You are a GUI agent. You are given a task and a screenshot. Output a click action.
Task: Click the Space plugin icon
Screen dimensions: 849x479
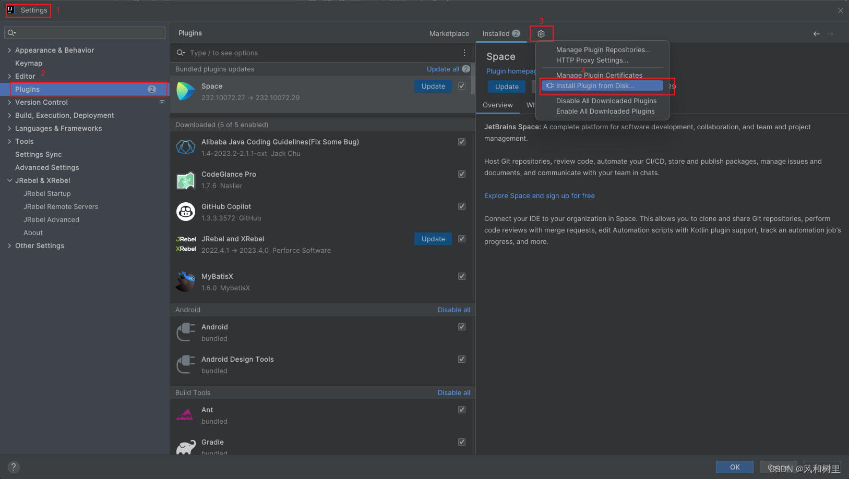tap(185, 91)
